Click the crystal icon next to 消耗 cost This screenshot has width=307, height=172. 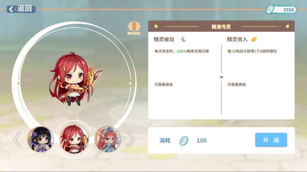(x=184, y=140)
